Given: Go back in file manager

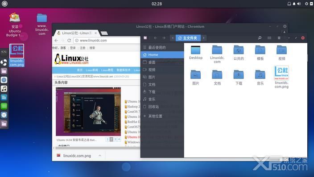Looking at the screenshot, I should 155,38.
